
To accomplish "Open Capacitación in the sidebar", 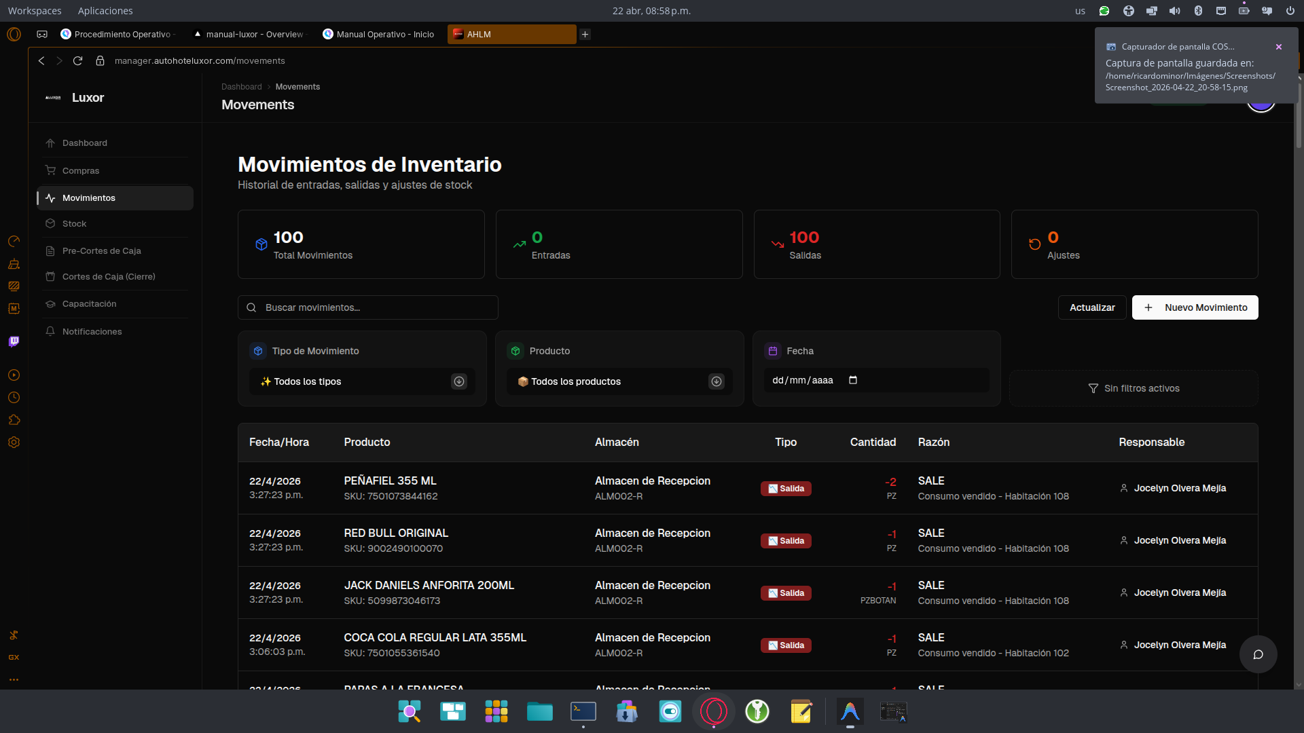I will pyautogui.click(x=115, y=304).
